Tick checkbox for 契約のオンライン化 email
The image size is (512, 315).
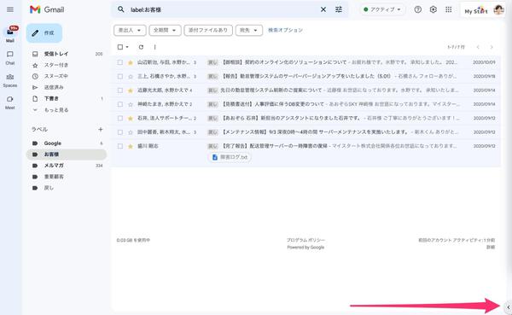click(120, 62)
